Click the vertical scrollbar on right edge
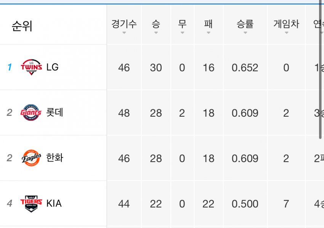324x228 pixels. [x=321, y=69]
